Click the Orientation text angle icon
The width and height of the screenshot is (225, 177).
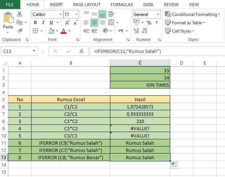coord(106,31)
